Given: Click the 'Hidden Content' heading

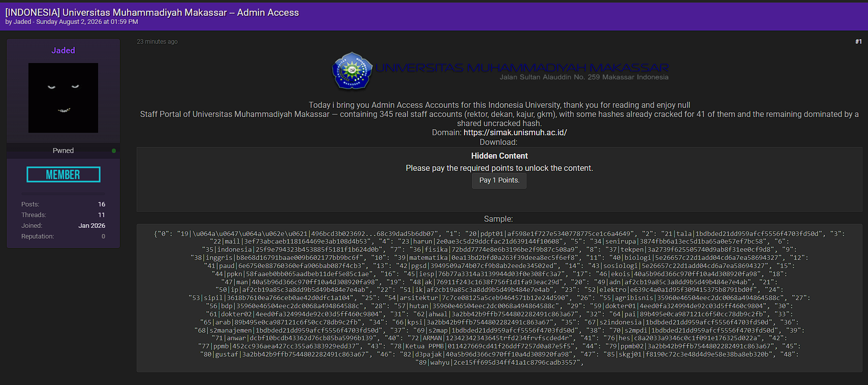Looking at the screenshot, I should [500, 156].
